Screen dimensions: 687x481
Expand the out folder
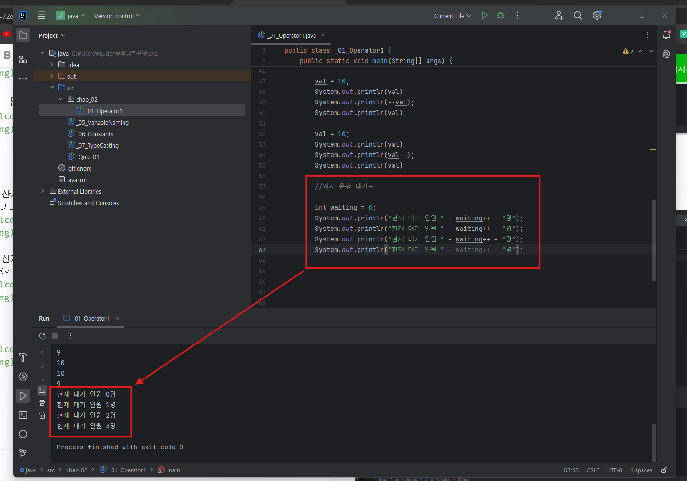[x=52, y=76]
